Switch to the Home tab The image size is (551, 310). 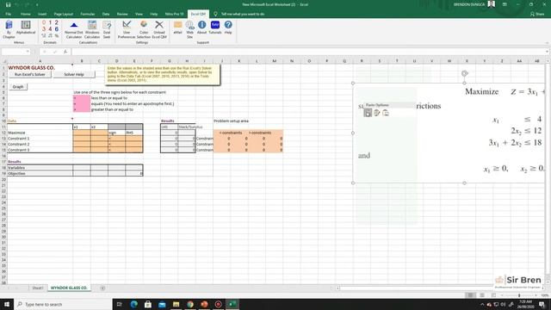[25, 14]
